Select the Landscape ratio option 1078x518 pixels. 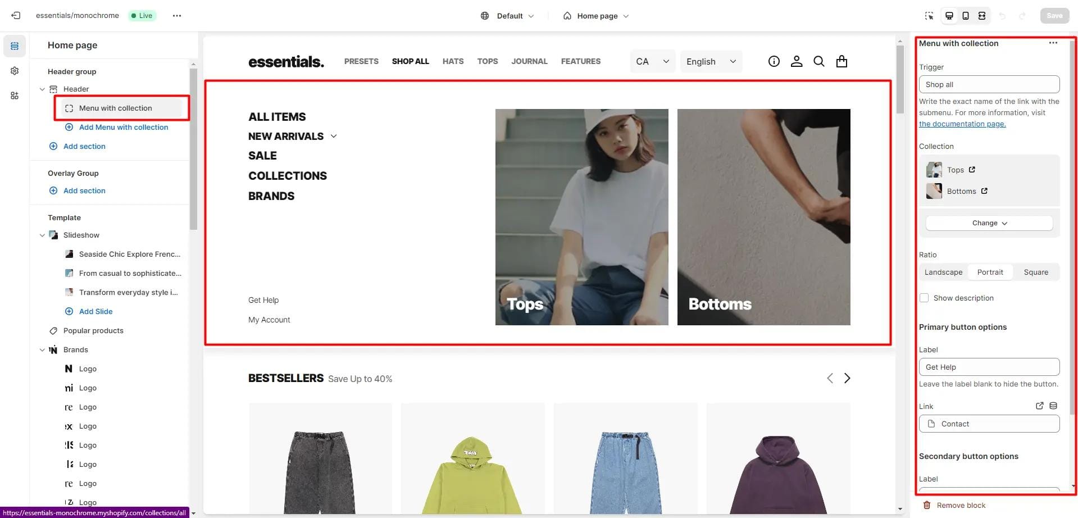944,272
